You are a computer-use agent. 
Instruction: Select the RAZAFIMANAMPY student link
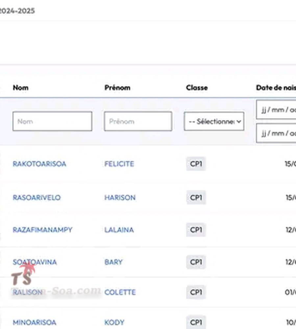pyautogui.click(x=42, y=230)
